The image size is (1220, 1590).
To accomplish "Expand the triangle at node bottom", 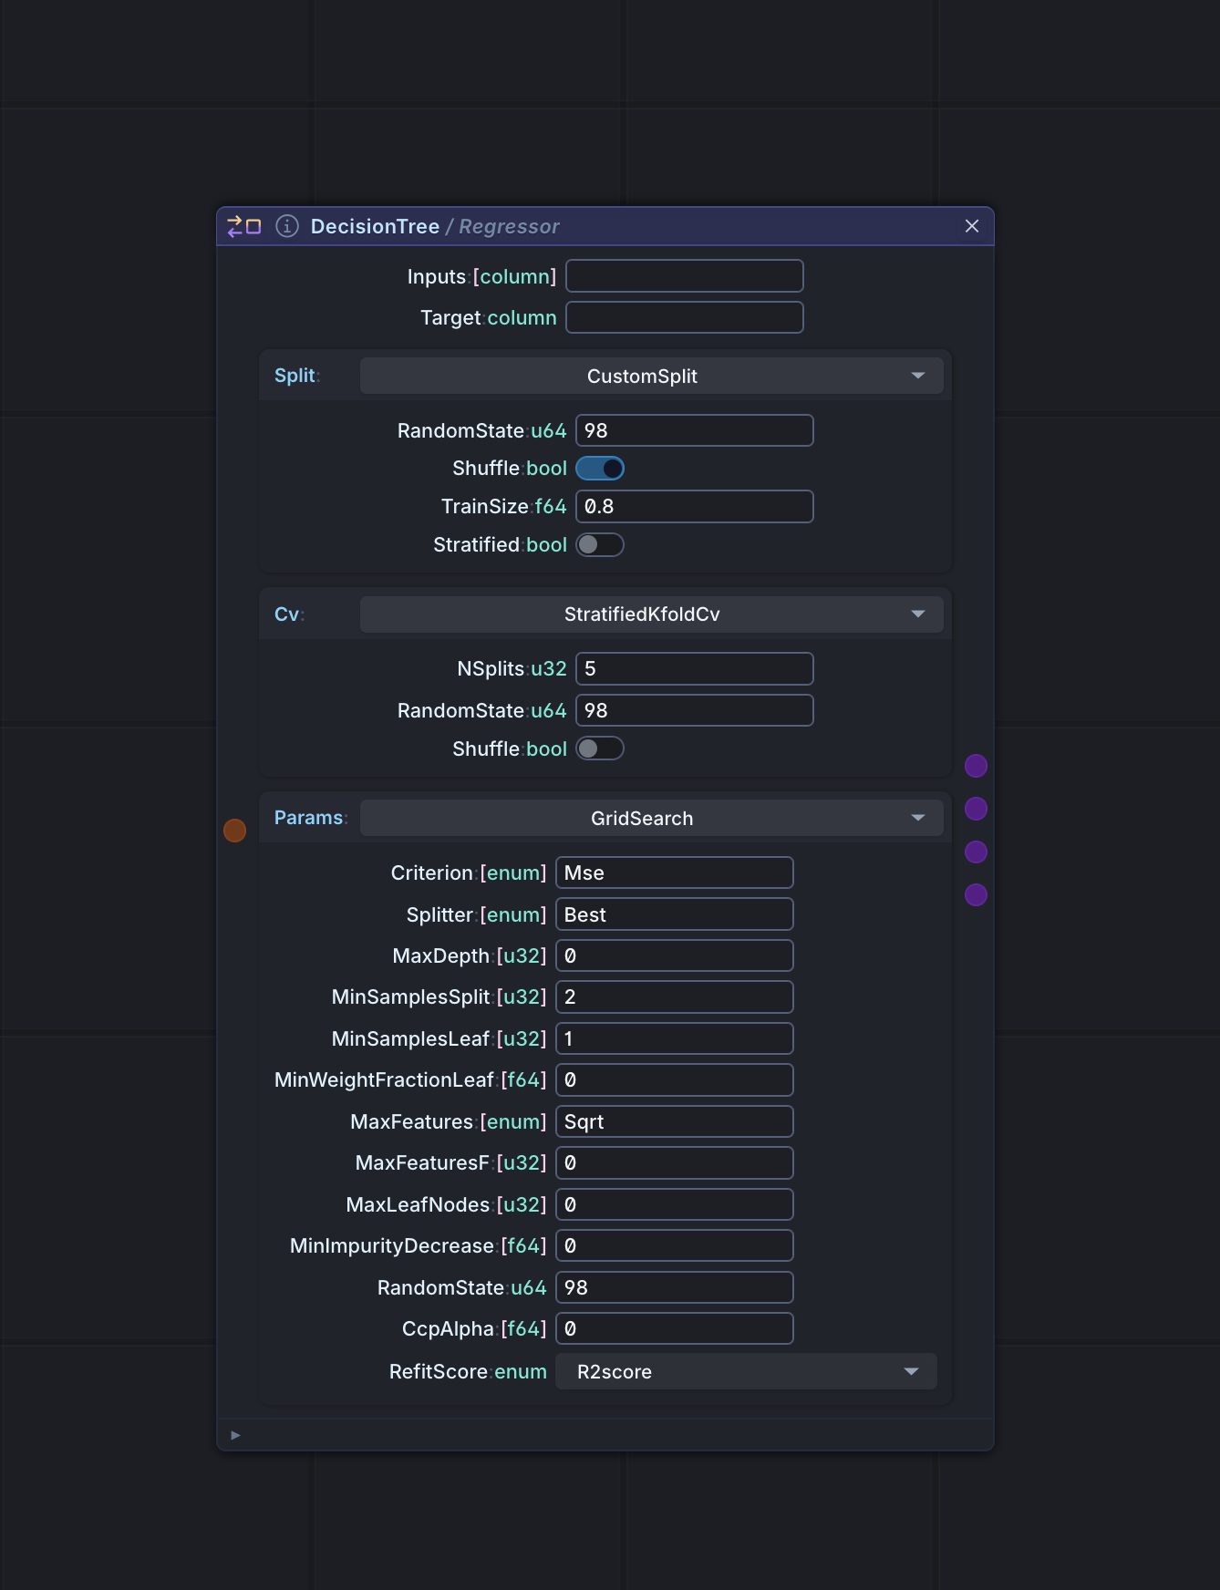I will coord(236,1435).
